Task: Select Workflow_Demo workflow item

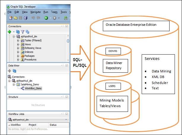Action: (33, 88)
